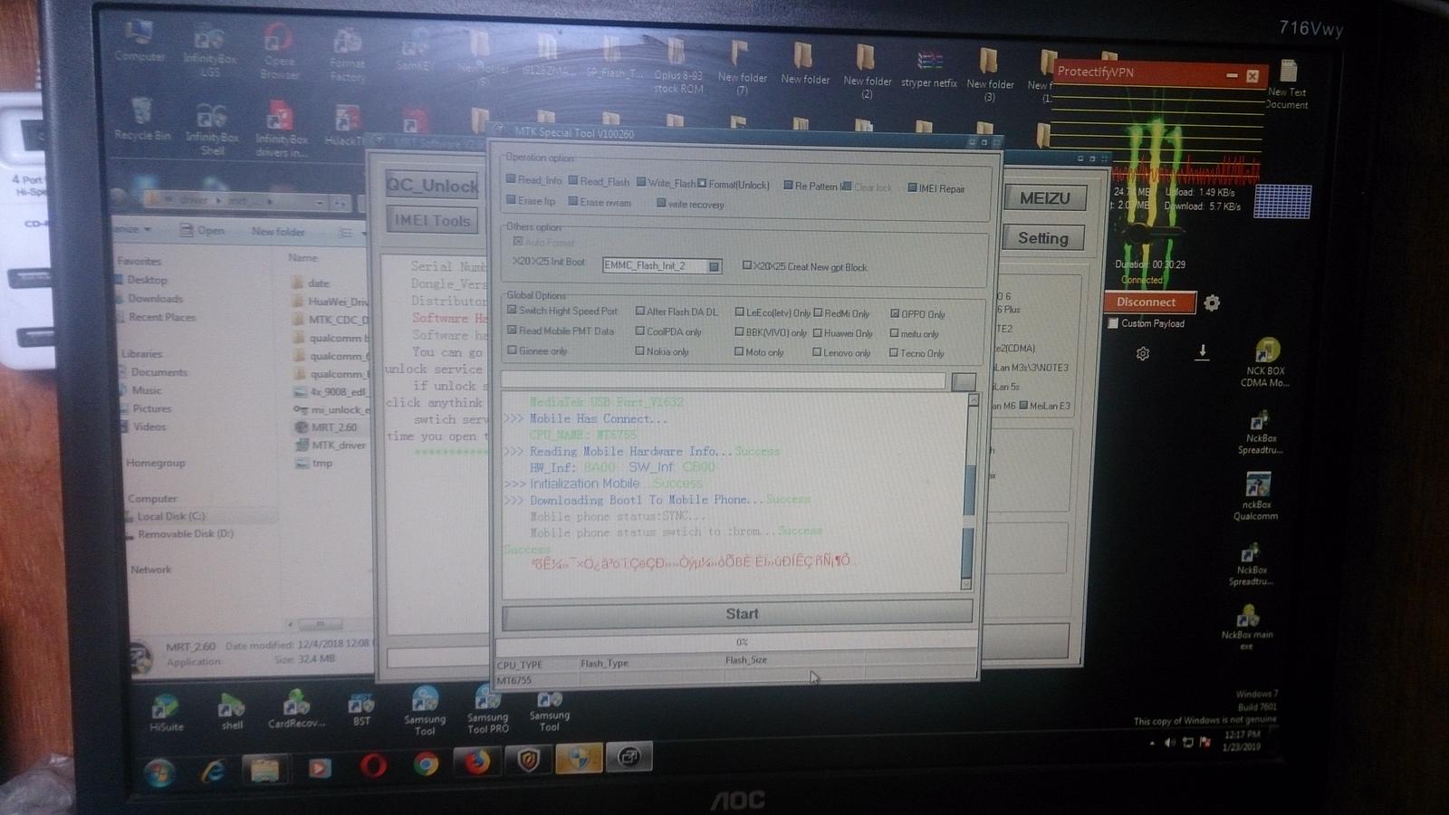Select Removable Disk (D:) in Explorer
The width and height of the screenshot is (1449, 815).
coord(185,533)
